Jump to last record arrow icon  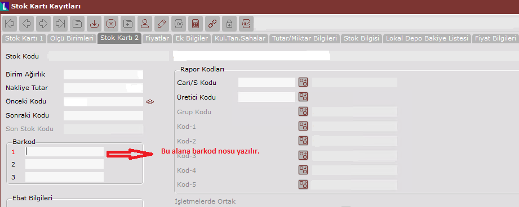pyautogui.click(x=60, y=24)
